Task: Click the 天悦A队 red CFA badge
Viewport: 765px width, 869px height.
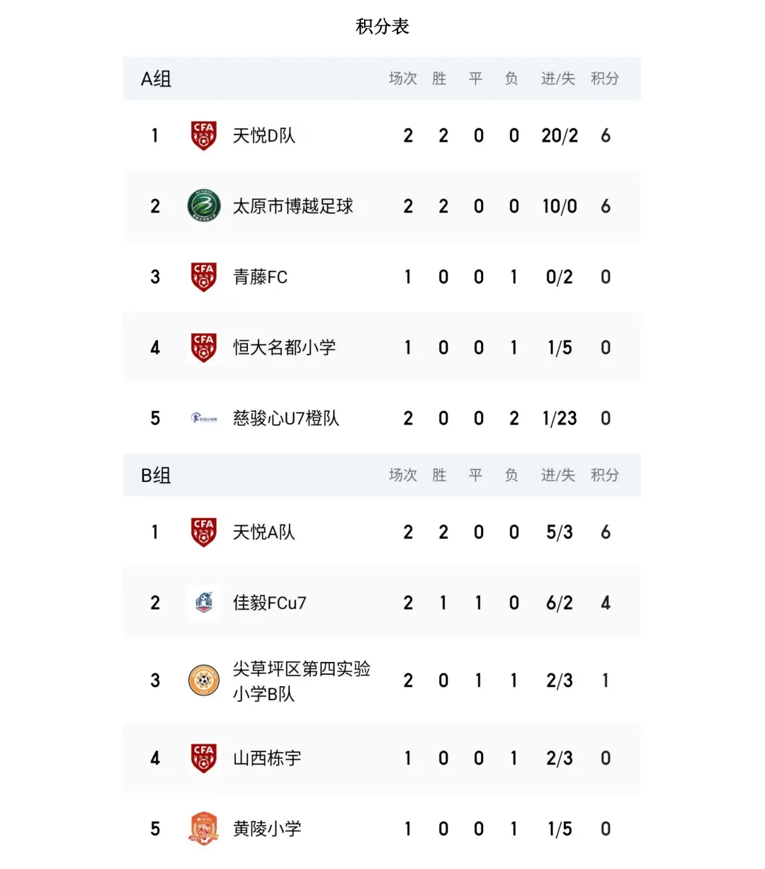Action: [x=203, y=532]
